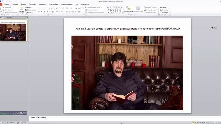Image resolution: width=221 pixels, height=124 pixels.
Task: Open Эффекты фигур dropdown
Action: tap(151, 13)
